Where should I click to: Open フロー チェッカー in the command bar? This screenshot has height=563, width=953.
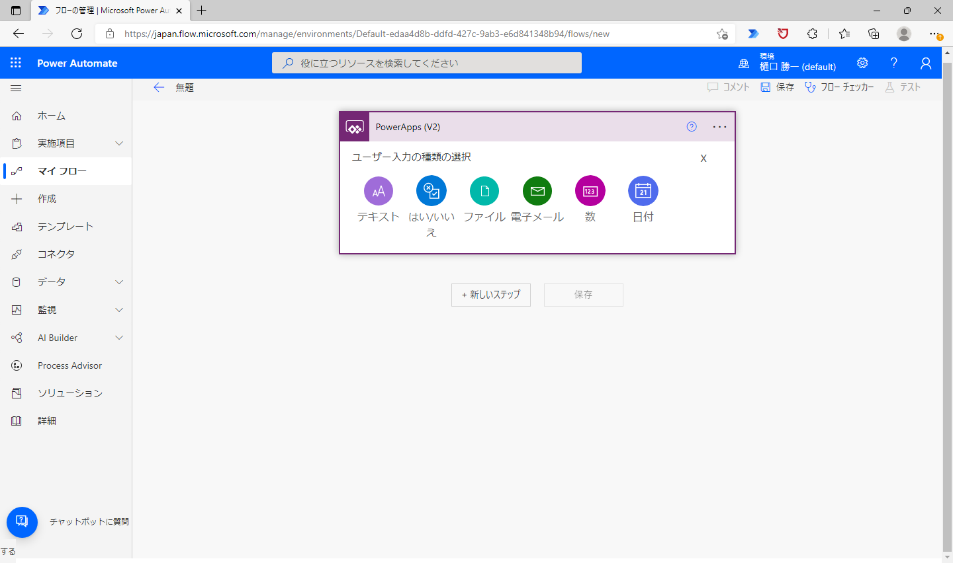click(x=840, y=87)
